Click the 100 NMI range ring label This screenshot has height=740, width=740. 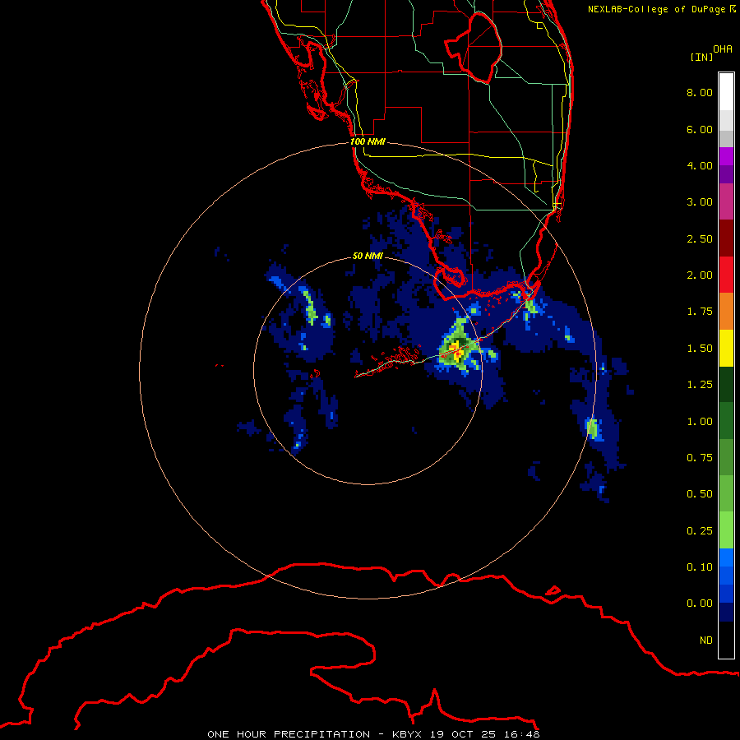point(368,141)
